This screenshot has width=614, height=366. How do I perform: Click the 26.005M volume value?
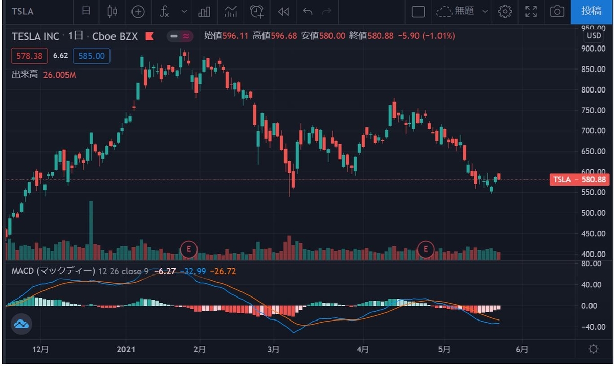tap(58, 75)
